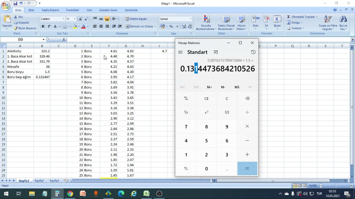This screenshot has width=355, height=199.
Task: Expand the Name Box dropdown arrow
Action: point(44,40)
